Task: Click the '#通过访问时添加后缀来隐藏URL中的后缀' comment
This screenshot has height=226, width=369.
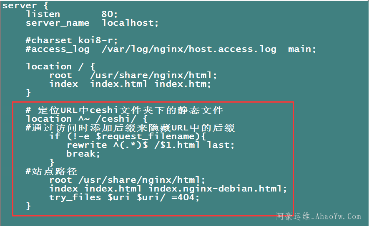Action: tap(130, 128)
